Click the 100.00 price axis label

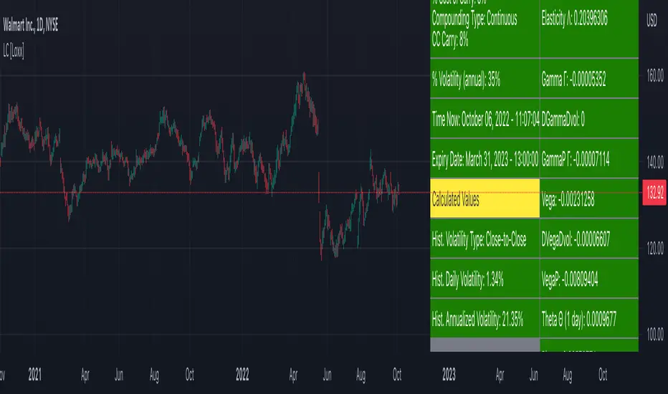point(652,335)
